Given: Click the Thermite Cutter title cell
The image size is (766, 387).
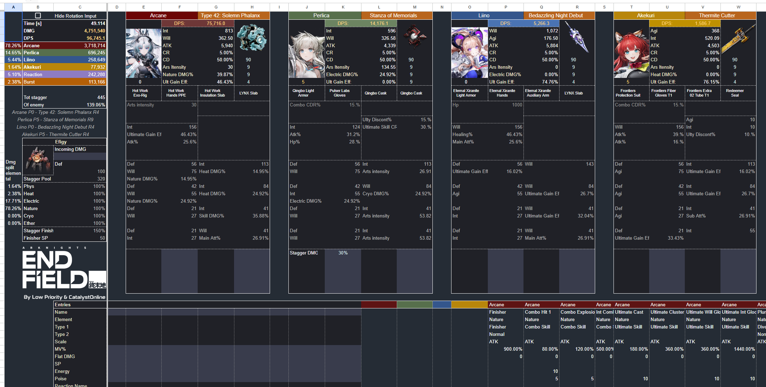Looking at the screenshot, I should (720, 16).
